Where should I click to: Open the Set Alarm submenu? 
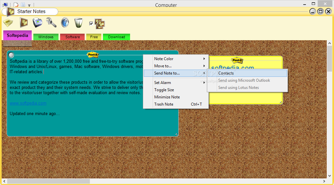pyautogui.click(x=176, y=83)
